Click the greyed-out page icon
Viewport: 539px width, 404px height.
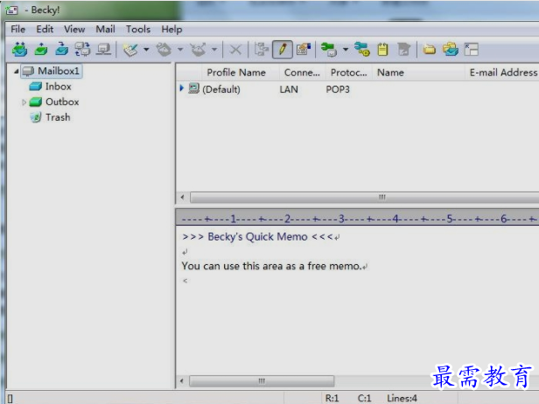[x=403, y=50]
